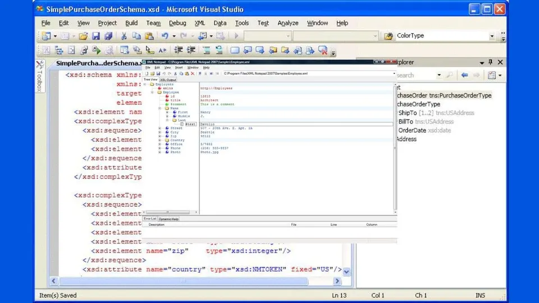The image size is (539, 303).
Task: Open the Dynamic Help tab
Action: pyautogui.click(x=168, y=219)
